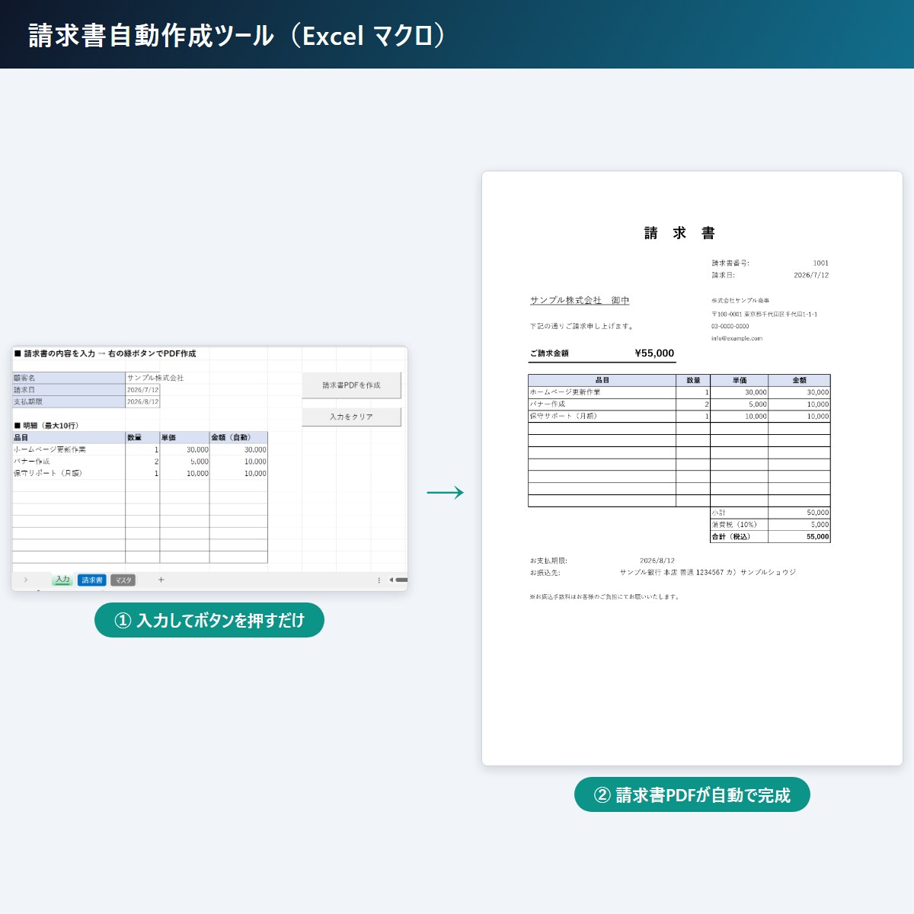Select バナー作成 item cell in Excel
The width and height of the screenshot is (914, 914).
[69, 462]
